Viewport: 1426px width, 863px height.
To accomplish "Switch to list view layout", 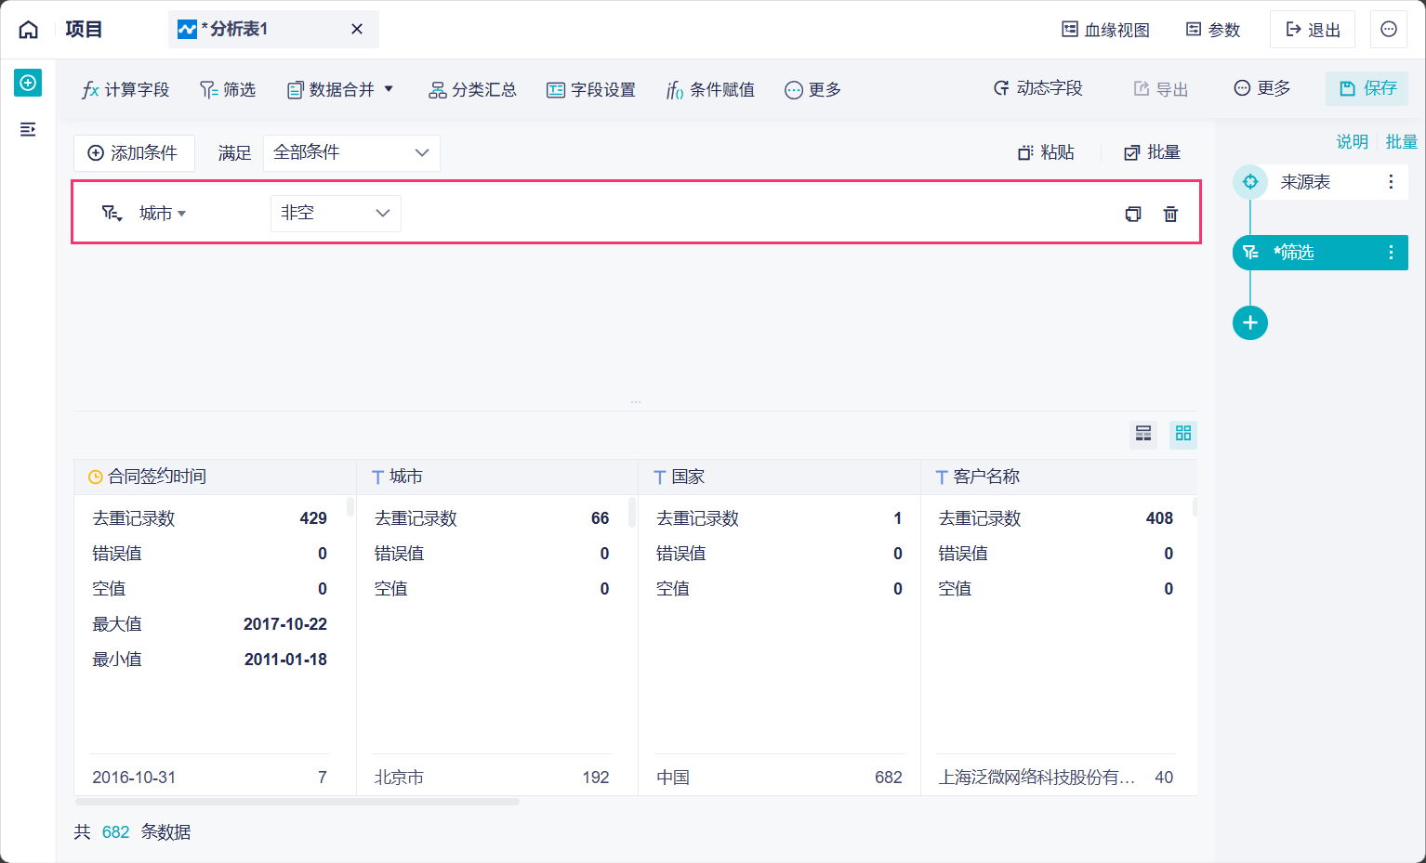I will click(1143, 434).
